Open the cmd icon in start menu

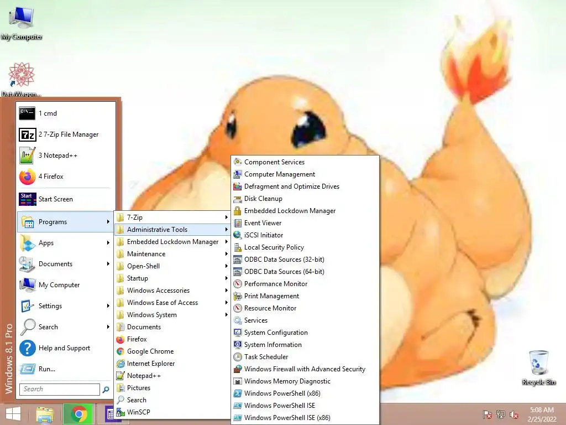[27, 113]
